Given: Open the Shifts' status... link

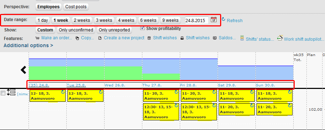Looking at the screenshot, I should [x=260, y=39].
